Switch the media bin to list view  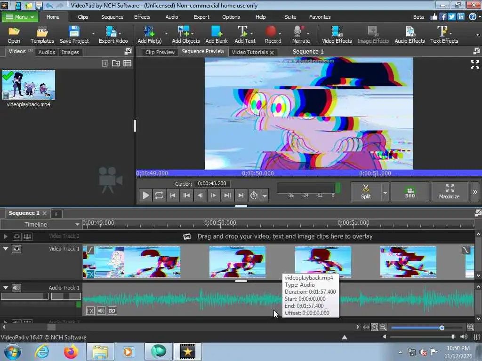[127, 63]
